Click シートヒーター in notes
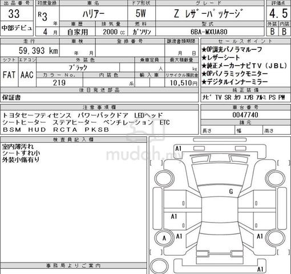 pos(24,122)
